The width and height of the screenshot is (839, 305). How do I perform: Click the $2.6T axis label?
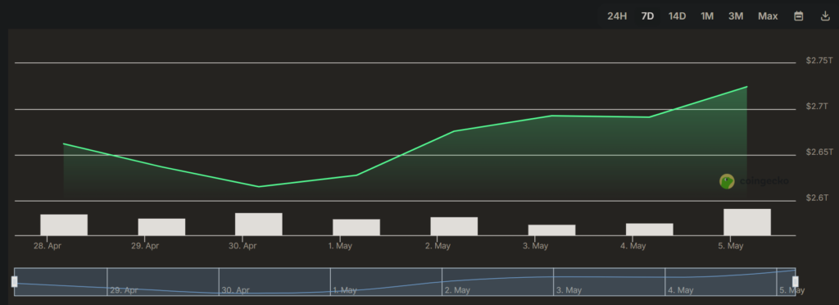(x=817, y=198)
